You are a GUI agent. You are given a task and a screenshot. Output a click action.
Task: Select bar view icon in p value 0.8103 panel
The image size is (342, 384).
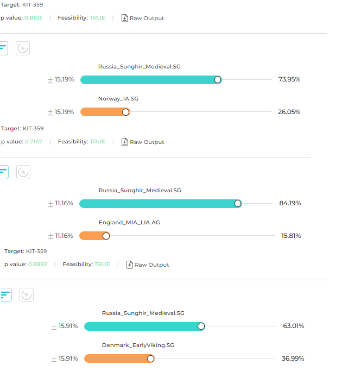4,48
